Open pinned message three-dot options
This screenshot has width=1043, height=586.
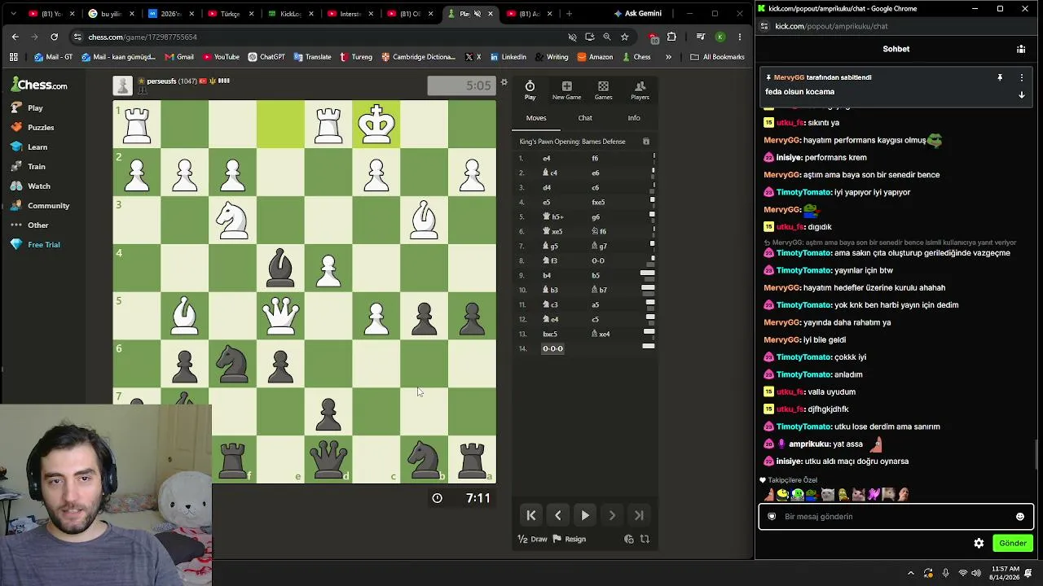click(x=1022, y=77)
